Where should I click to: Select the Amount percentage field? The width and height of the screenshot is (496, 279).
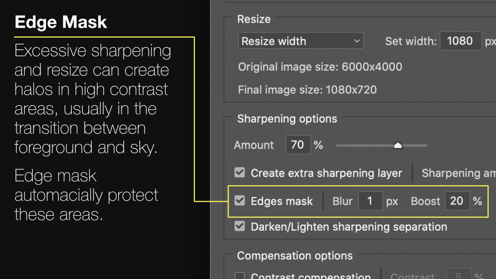[298, 145]
